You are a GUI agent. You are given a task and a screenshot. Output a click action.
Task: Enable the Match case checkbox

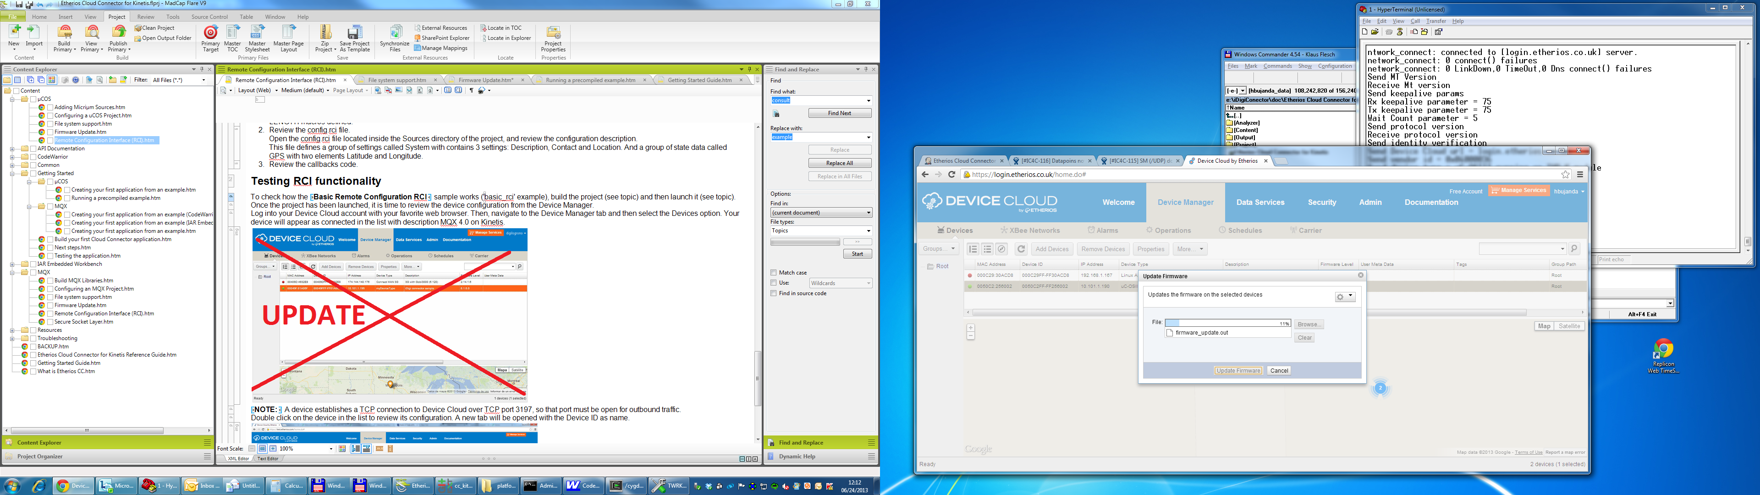click(x=773, y=273)
